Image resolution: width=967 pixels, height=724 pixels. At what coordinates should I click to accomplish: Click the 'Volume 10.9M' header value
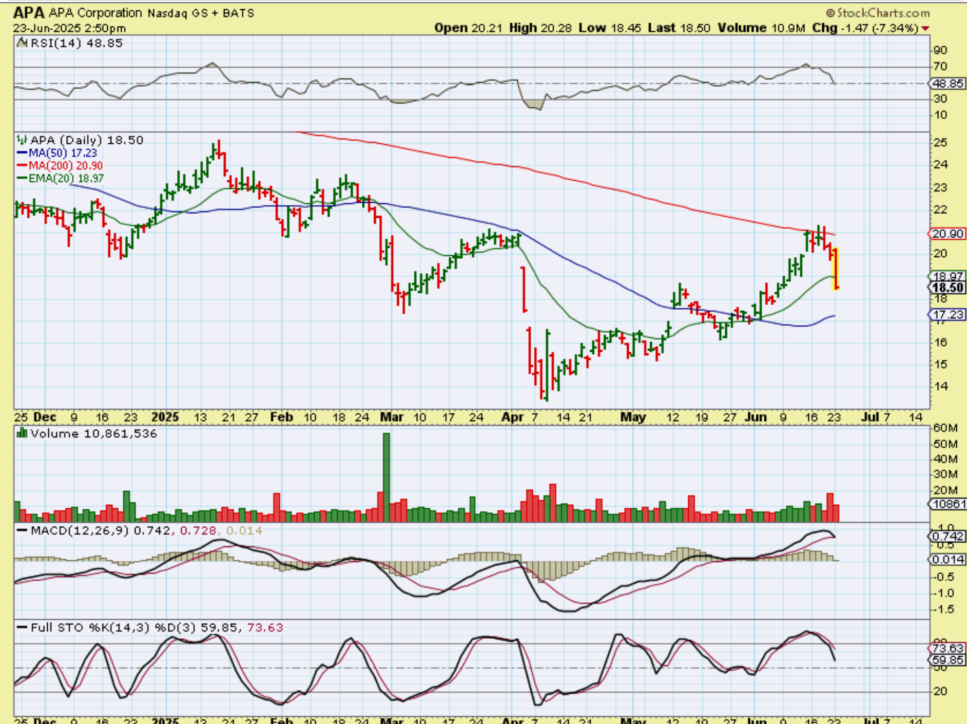click(x=761, y=28)
